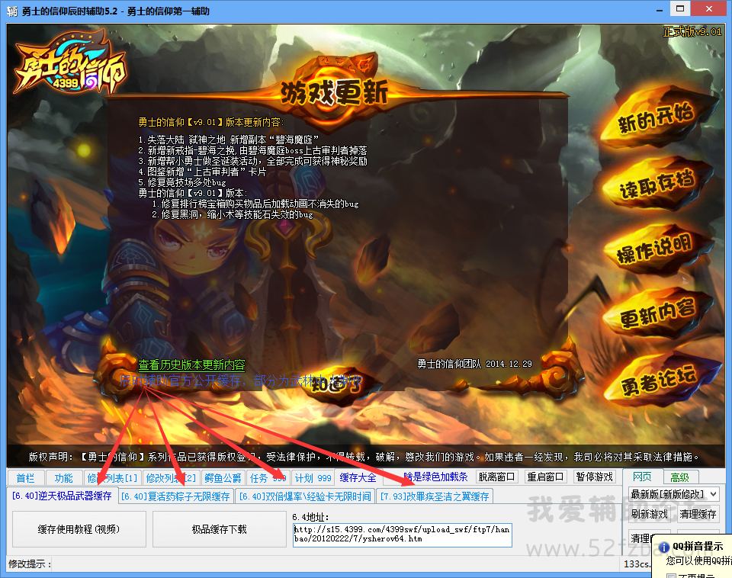Click the 6.4地址 URL text field

tap(402, 535)
